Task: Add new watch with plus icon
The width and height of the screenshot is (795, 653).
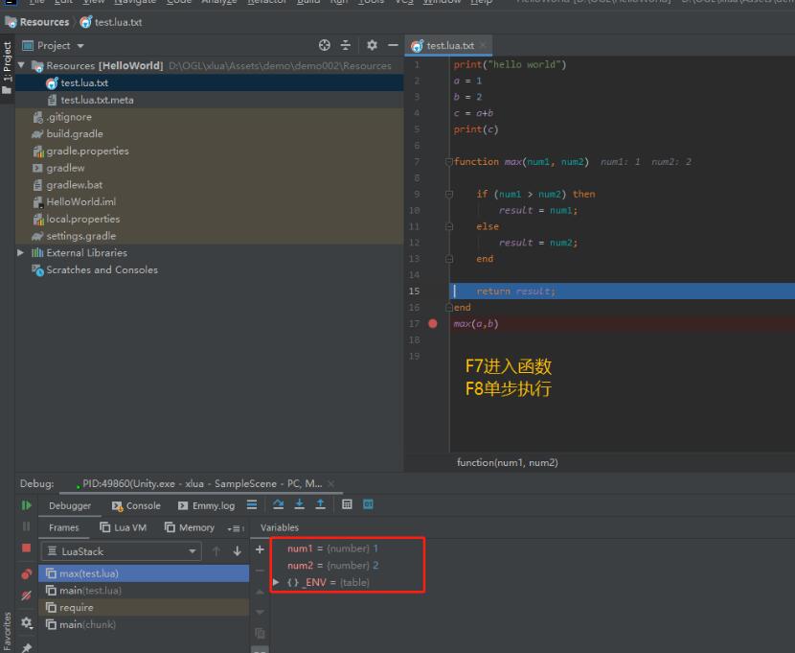Action: click(x=260, y=549)
